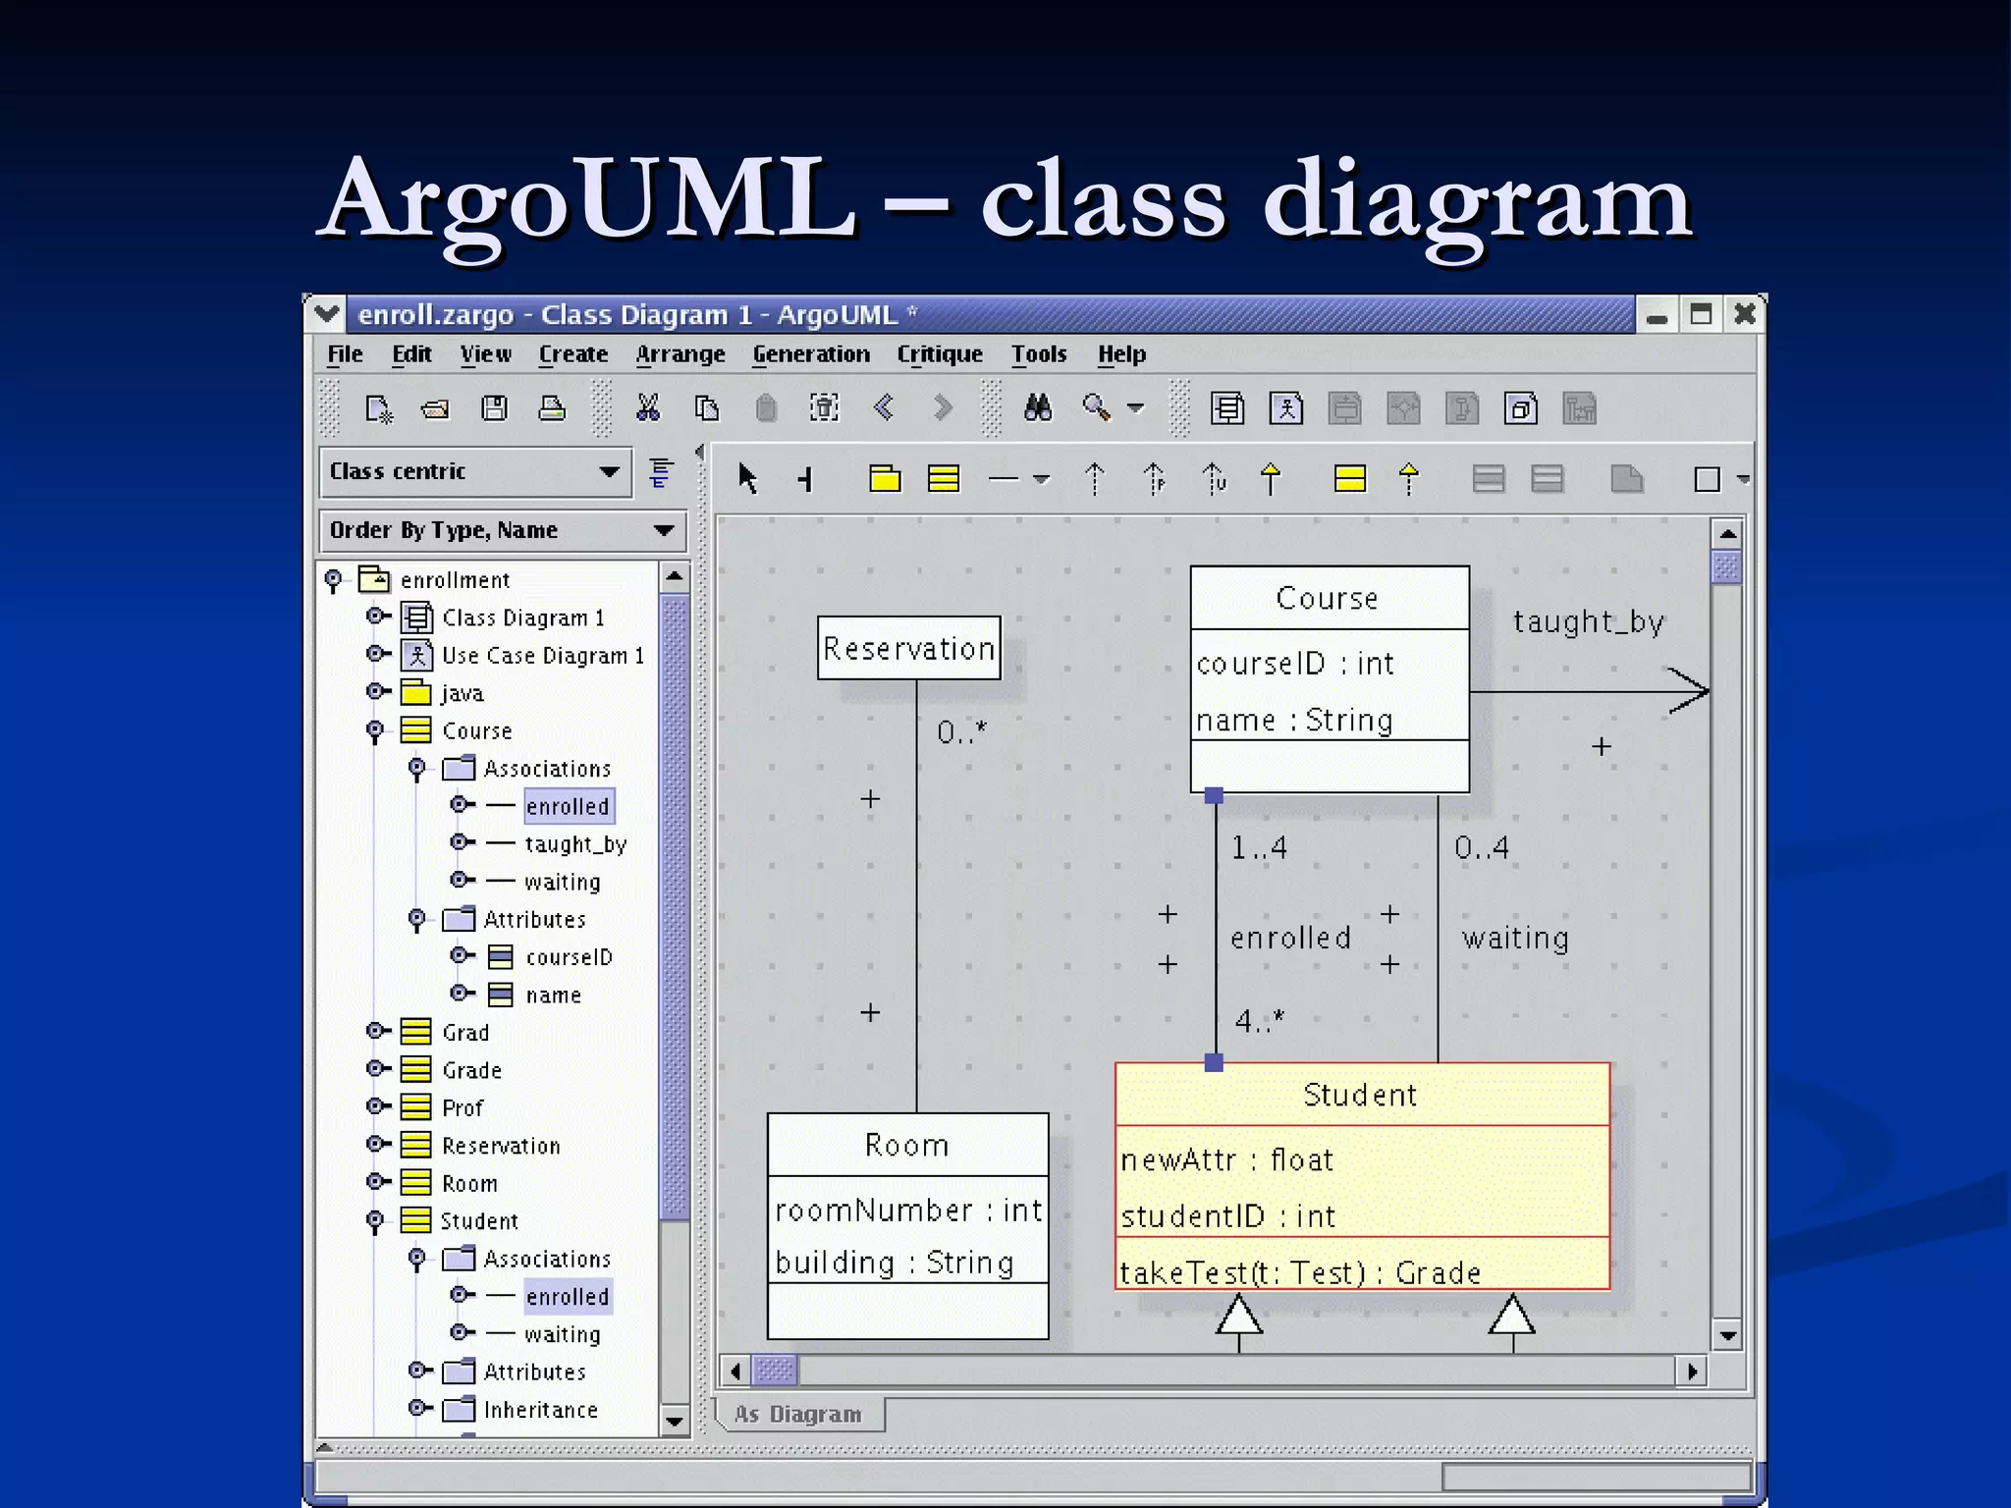Save the project with the floppy icon
The image size is (2011, 1508).
click(x=494, y=407)
